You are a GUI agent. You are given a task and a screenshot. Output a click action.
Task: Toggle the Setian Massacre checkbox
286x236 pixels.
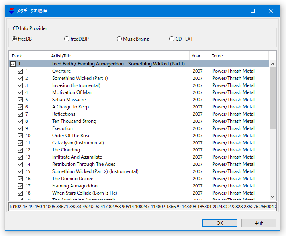[x=20, y=100]
